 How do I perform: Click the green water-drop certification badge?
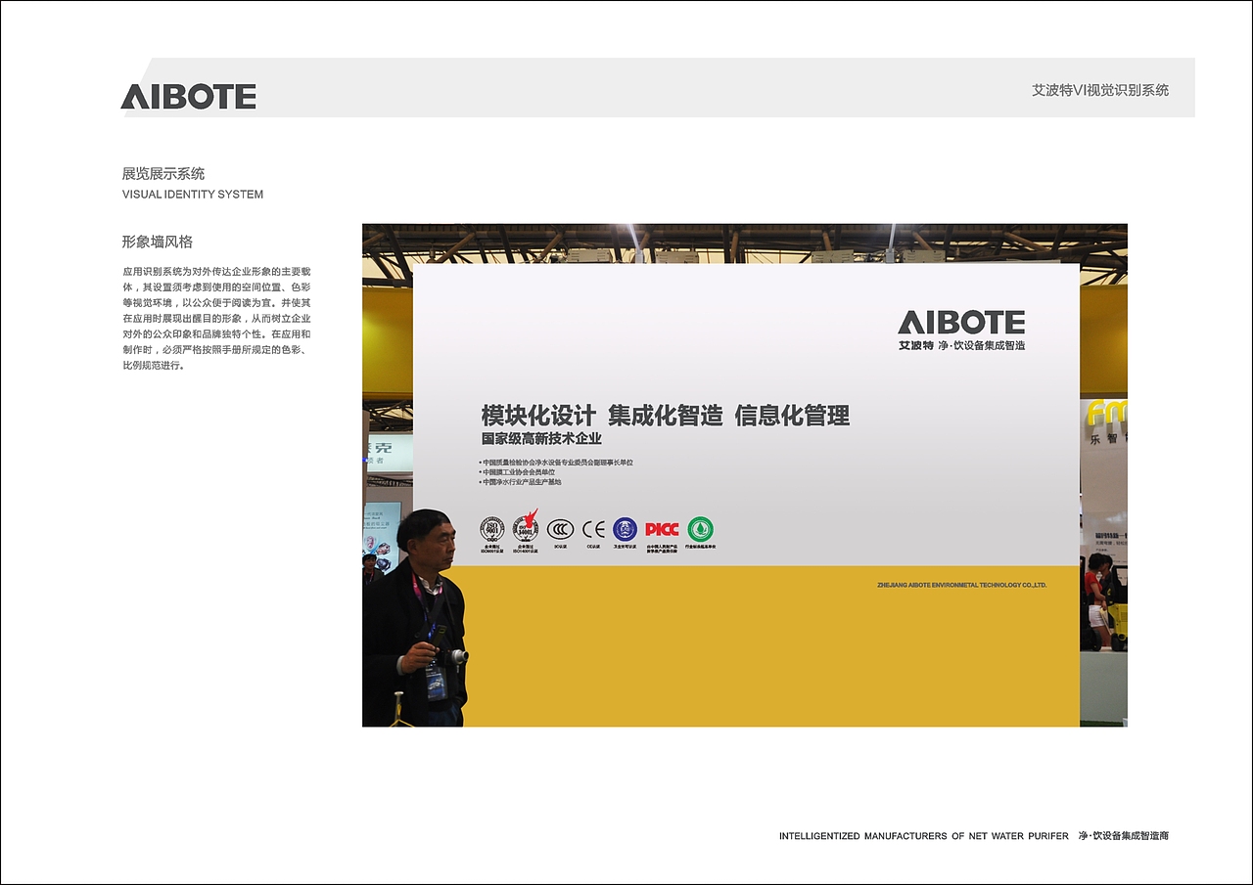coord(700,529)
